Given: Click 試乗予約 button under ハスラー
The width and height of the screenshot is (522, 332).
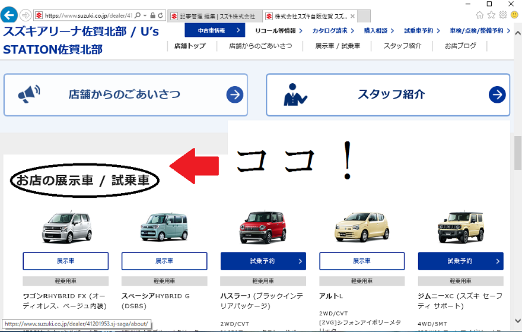Looking at the screenshot, I should (x=263, y=261).
